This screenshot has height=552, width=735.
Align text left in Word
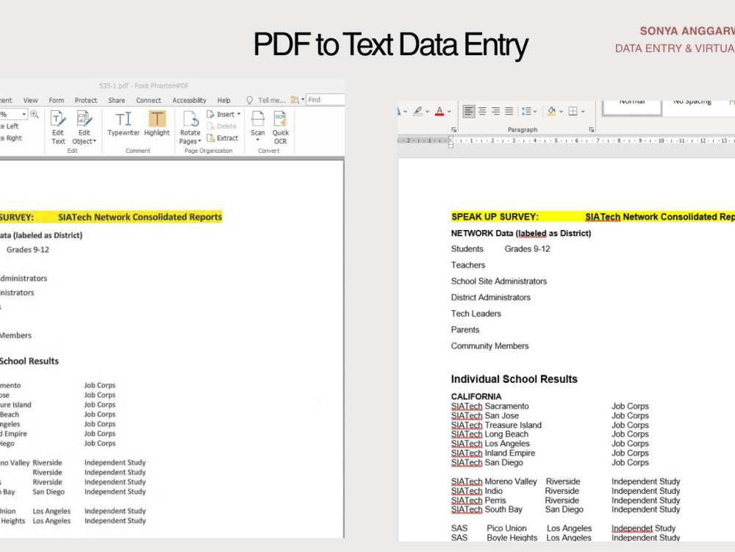(468, 112)
